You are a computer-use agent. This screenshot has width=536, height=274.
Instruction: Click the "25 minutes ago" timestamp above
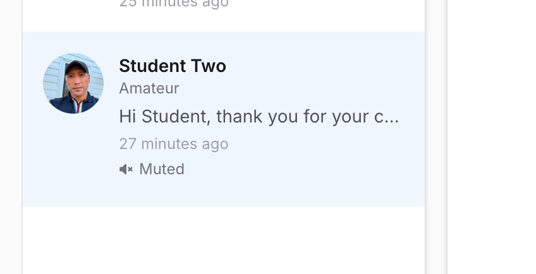(x=173, y=4)
